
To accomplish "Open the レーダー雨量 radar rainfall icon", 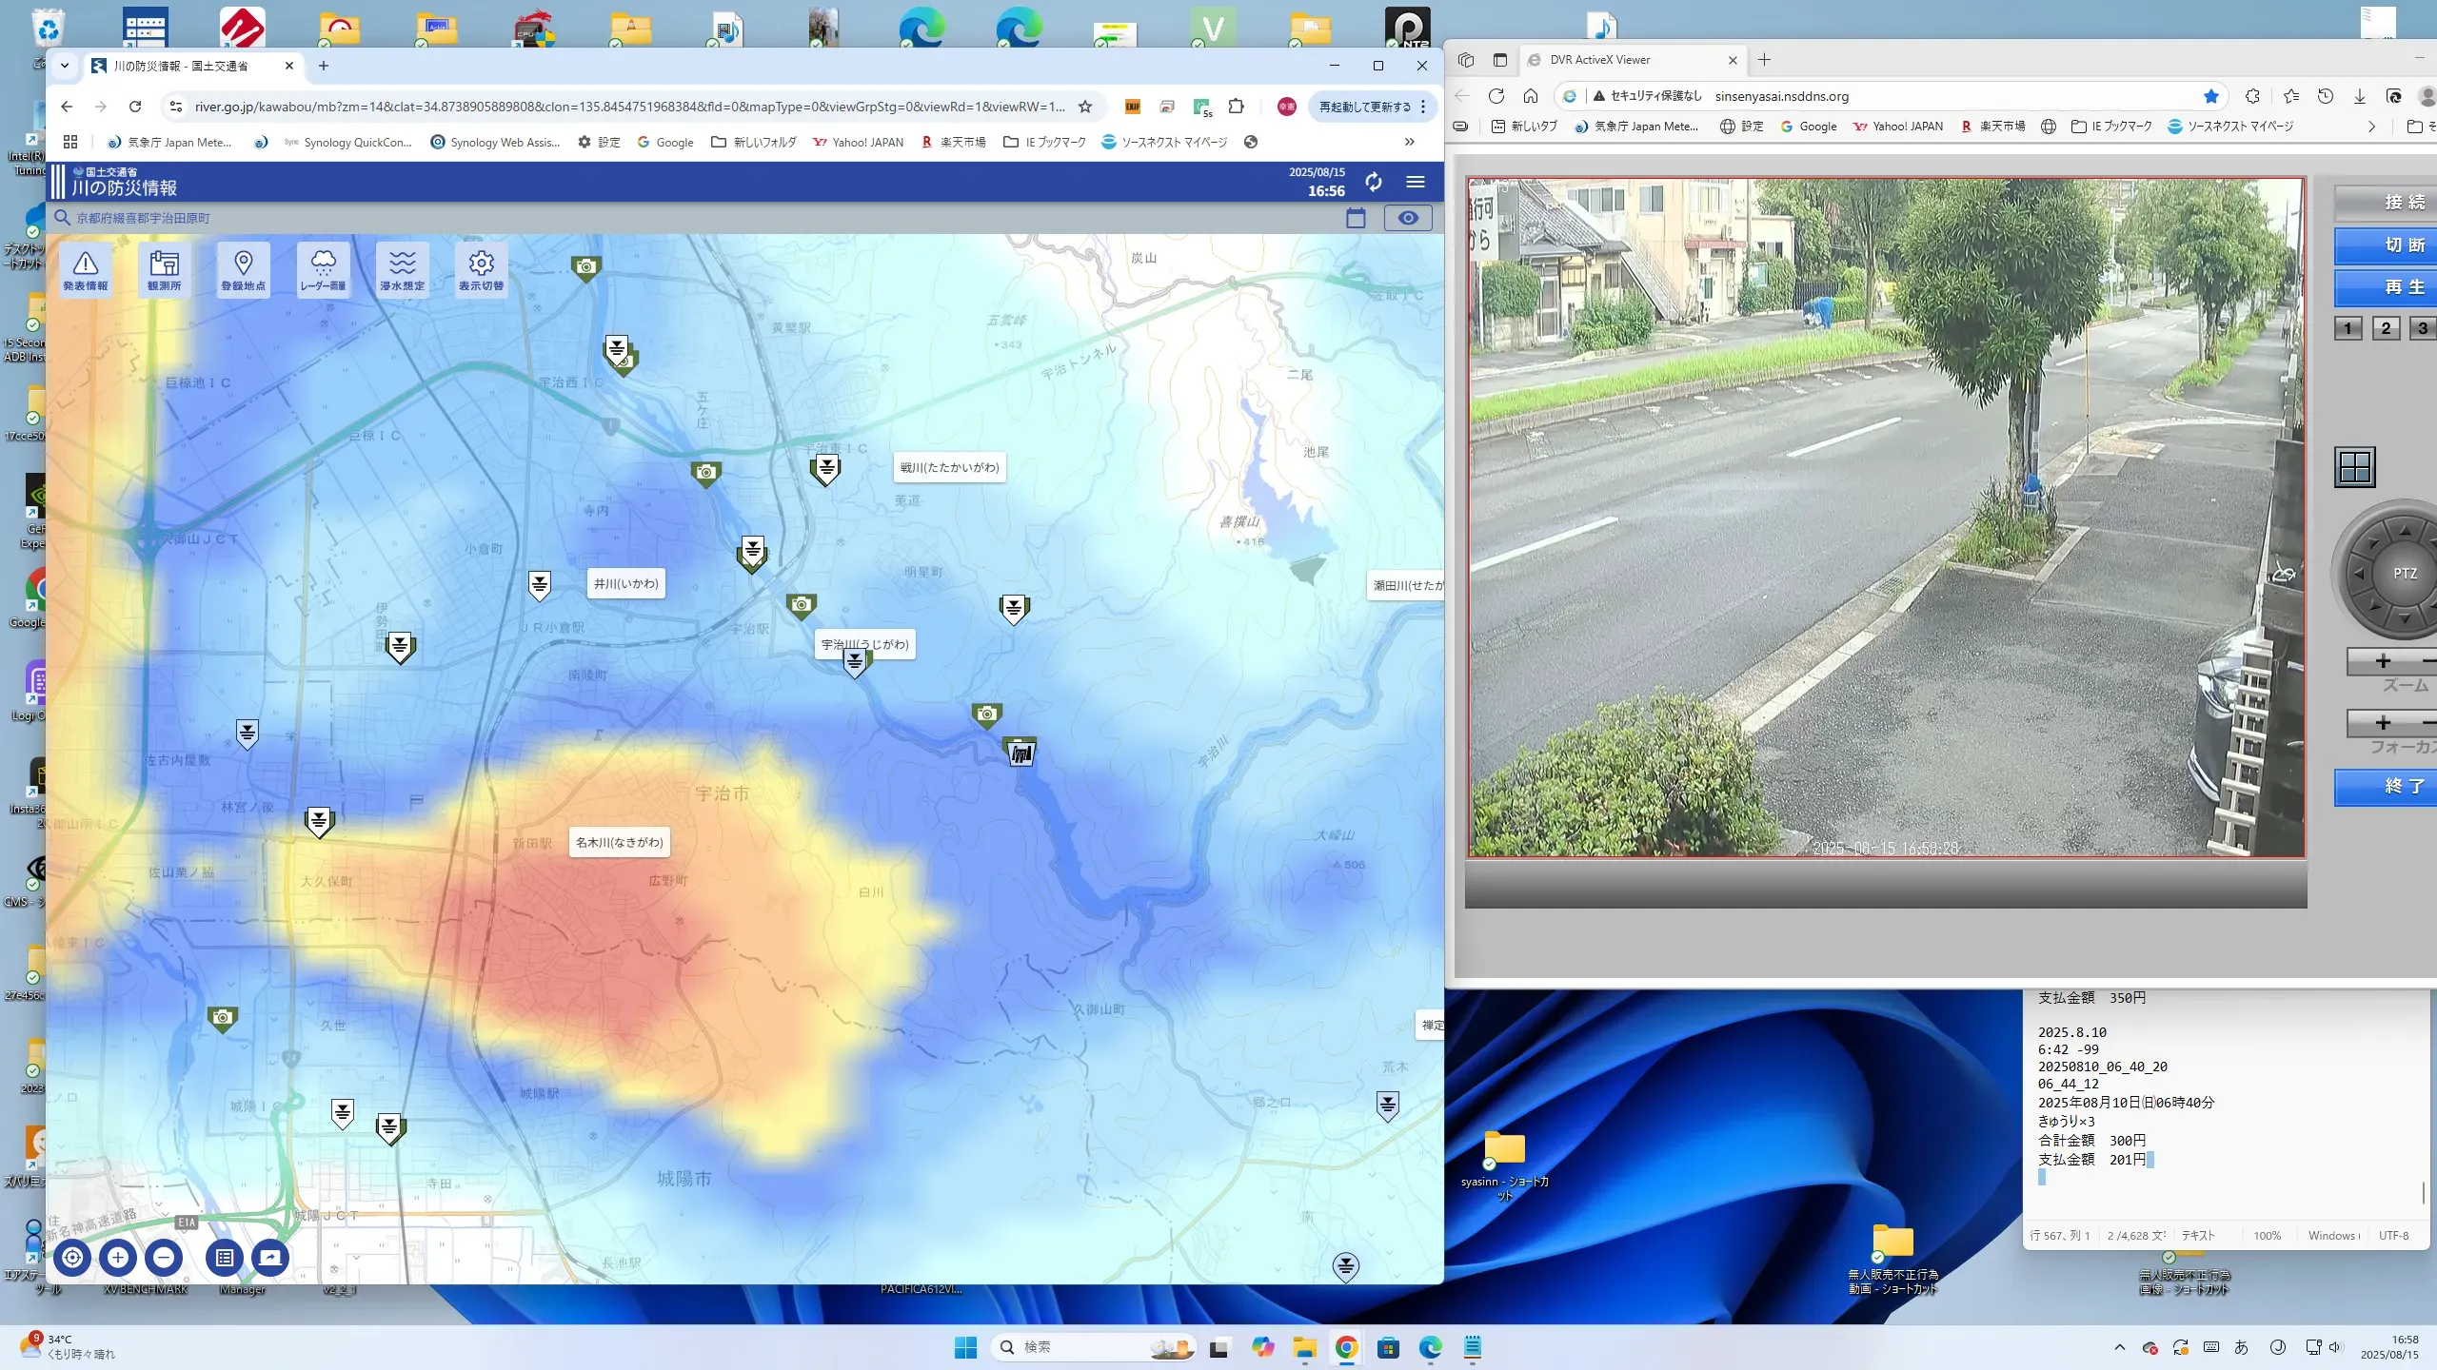I will [323, 269].
